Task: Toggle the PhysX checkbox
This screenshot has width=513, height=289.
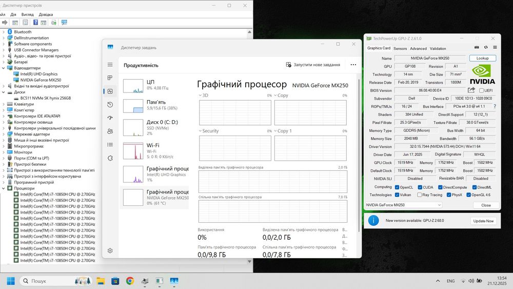Action: click(448, 195)
